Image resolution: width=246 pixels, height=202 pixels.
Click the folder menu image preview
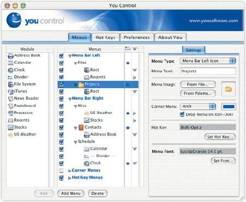pyautogui.click(x=229, y=89)
